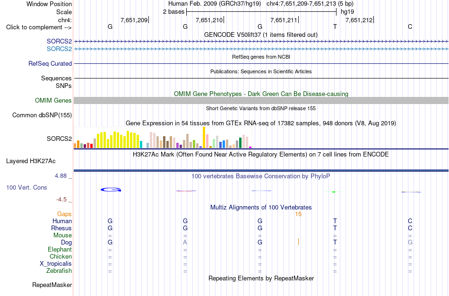This screenshot has width=449, height=296.
Task: Click base C in the complement row
Action: point(410,26)
